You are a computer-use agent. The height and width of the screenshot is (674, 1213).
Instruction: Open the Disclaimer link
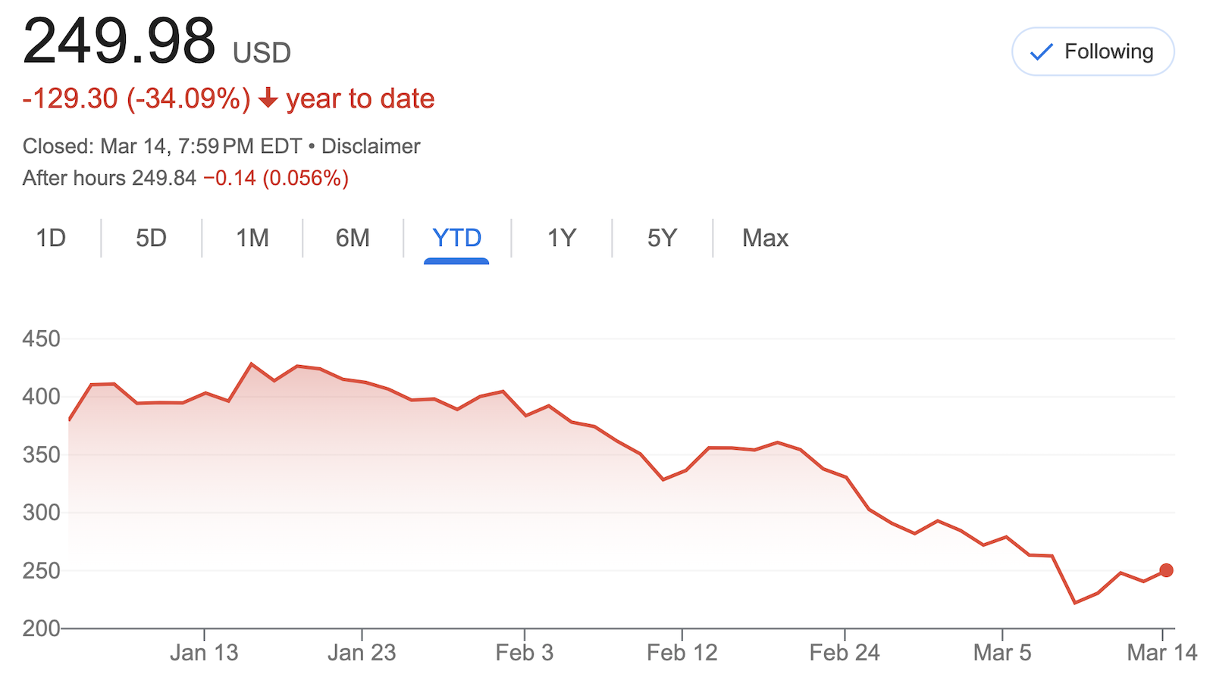click(371, 146)
